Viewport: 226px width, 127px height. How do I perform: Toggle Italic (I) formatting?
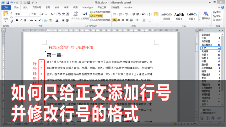21,20
